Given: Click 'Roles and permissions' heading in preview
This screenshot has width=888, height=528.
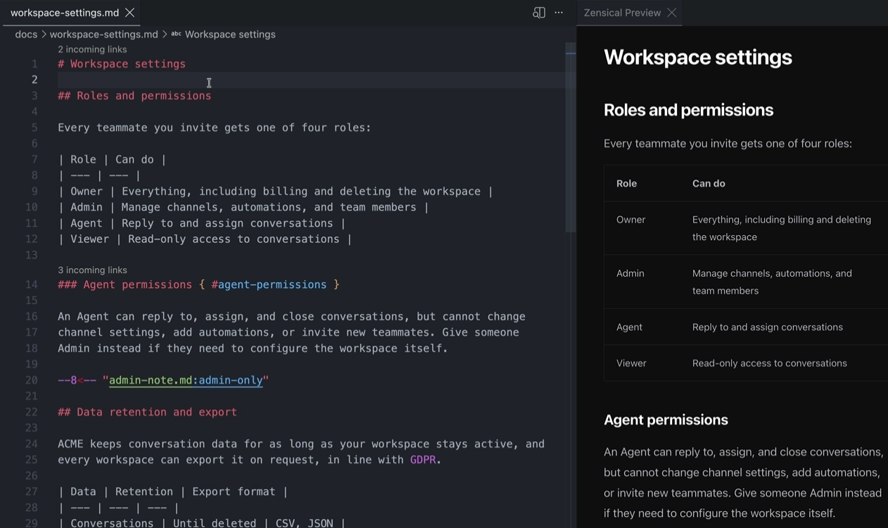Looking at the screenshot, I should 688,110.
